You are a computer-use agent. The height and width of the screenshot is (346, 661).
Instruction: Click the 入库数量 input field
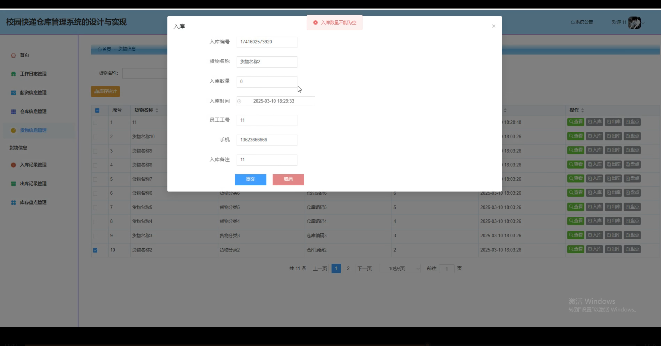coord(267,82)
